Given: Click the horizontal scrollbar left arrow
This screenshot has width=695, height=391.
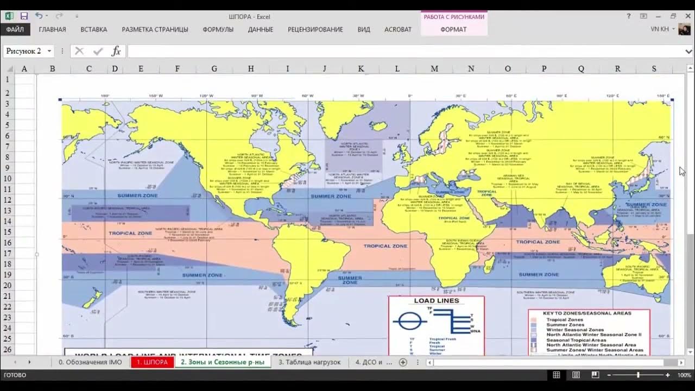Looking at the screenshot, I should (430, 362).
